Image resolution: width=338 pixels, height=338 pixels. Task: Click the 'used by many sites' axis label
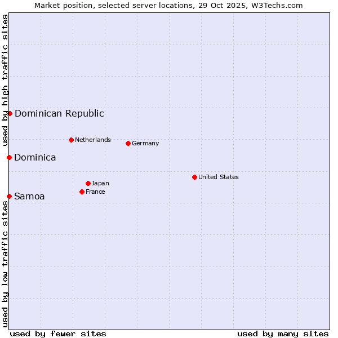click(283, 333)
